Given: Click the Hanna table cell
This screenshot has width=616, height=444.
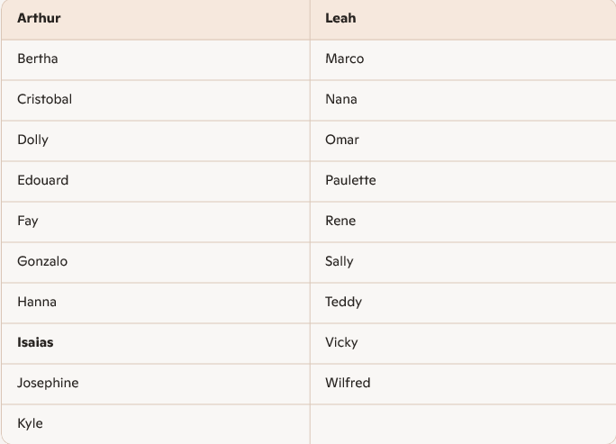Looking at the screenshot, I should click(37, 302).
